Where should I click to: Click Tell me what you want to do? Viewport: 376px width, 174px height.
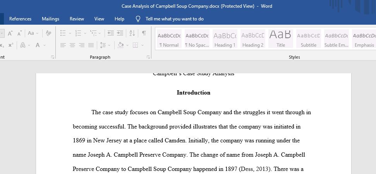[x=175, y=19]
